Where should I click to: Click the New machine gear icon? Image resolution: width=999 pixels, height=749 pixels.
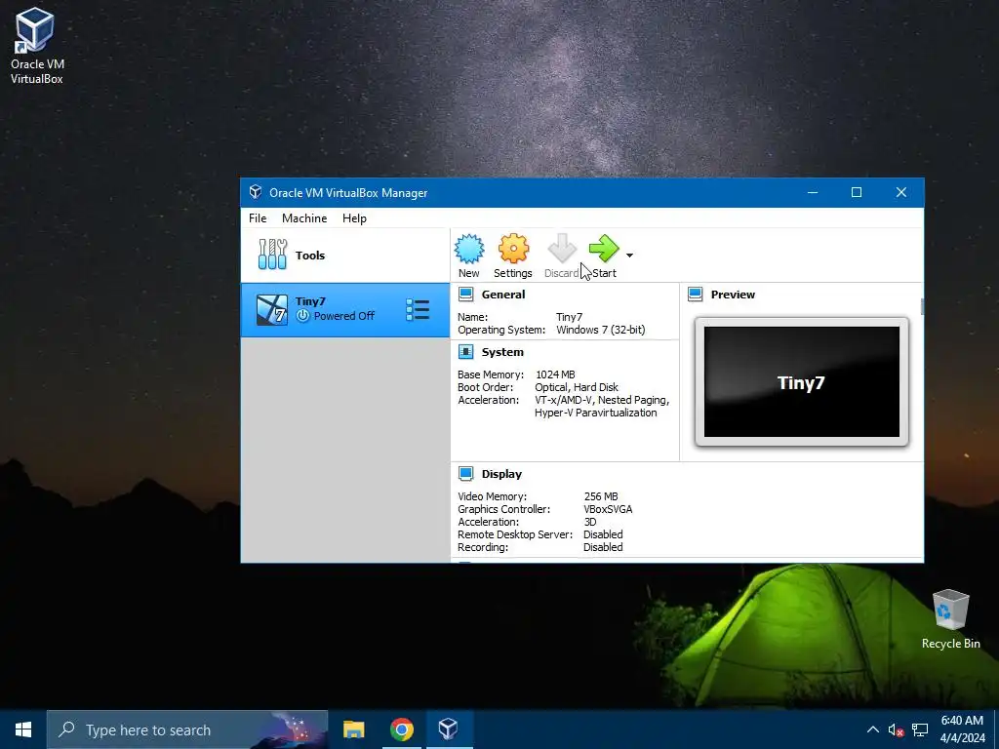point(469,249)
